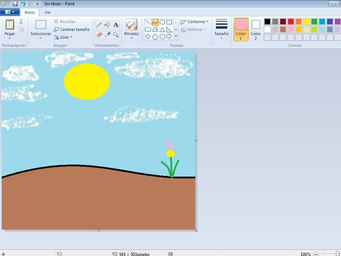Choose the Rectangle shape
Screen dimensions: 341x256
[169, 22]
